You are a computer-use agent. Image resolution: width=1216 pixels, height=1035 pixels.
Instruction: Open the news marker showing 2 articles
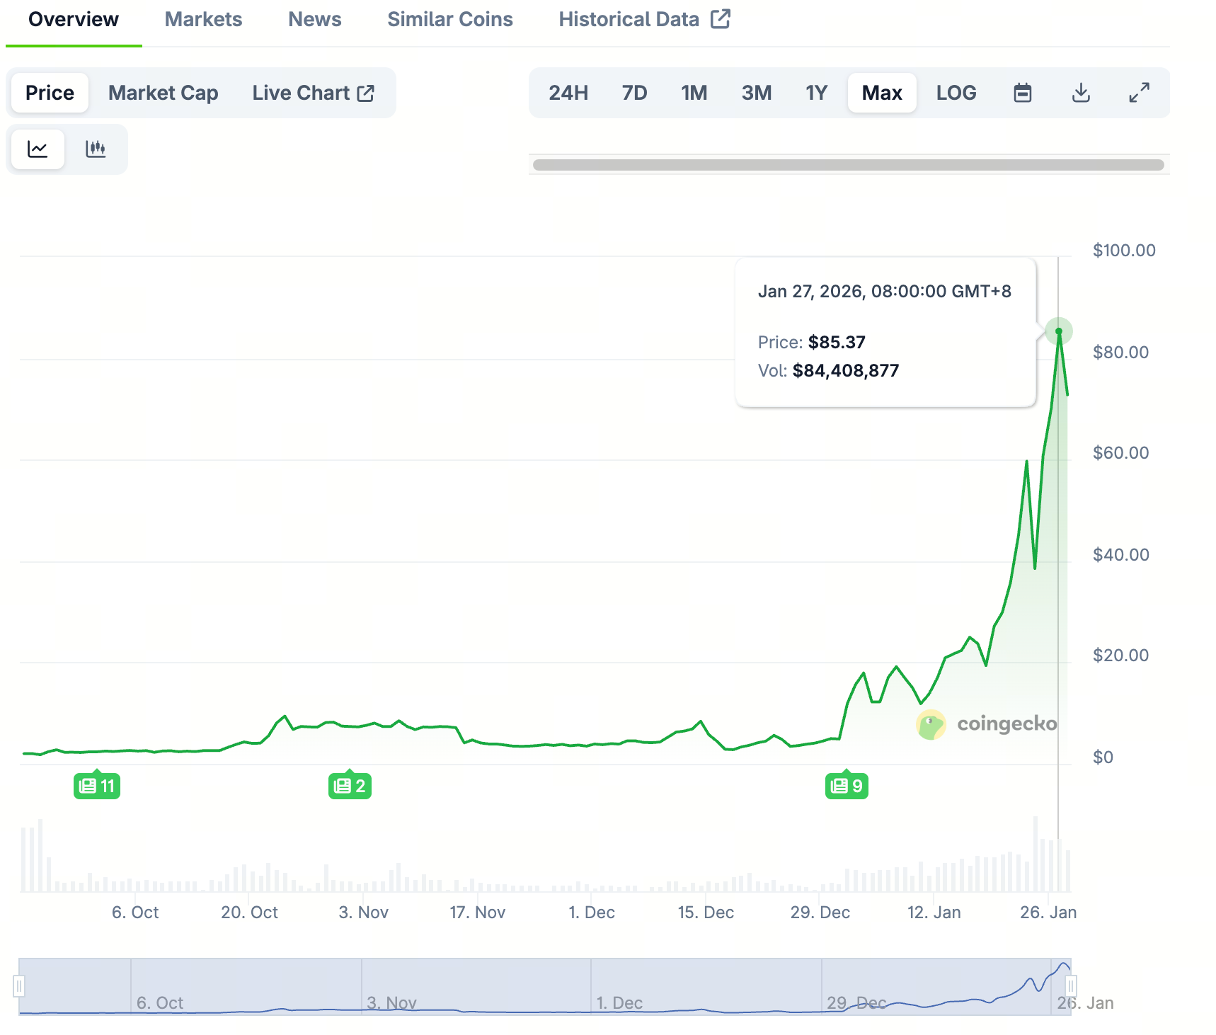pyautogui.click(x=349, y=785)
